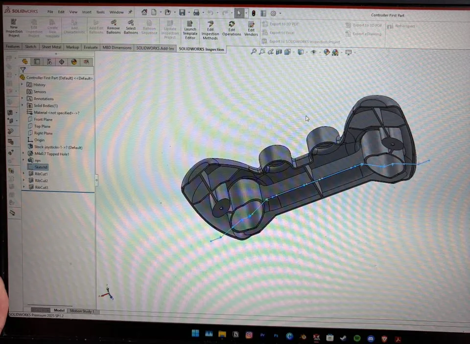470x344 pixels.
Task: Pin the menu bar
Action: click(130, 12)
